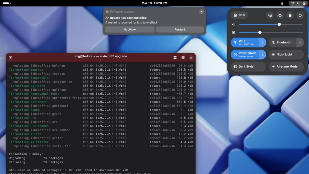Expand Wi-Fi network options
309x174 pixels.
coord(262,42)
